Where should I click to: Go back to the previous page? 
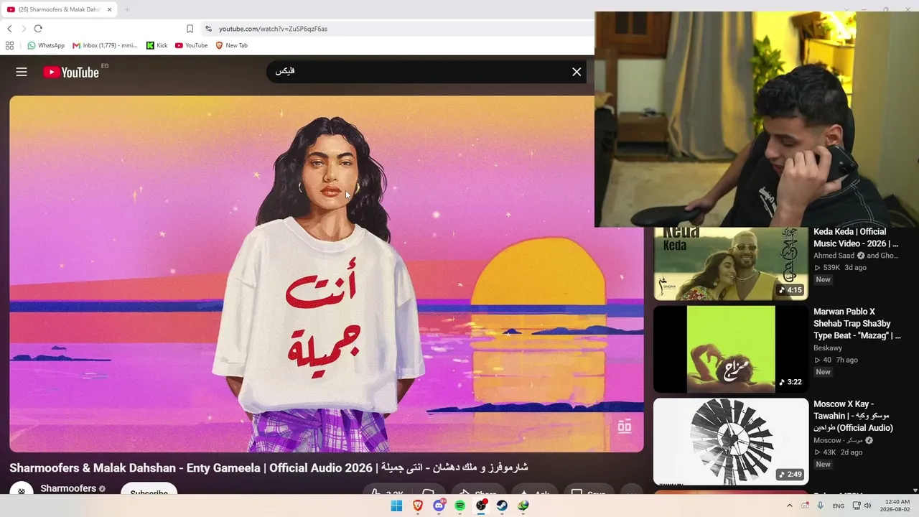[x=9, y=29]
